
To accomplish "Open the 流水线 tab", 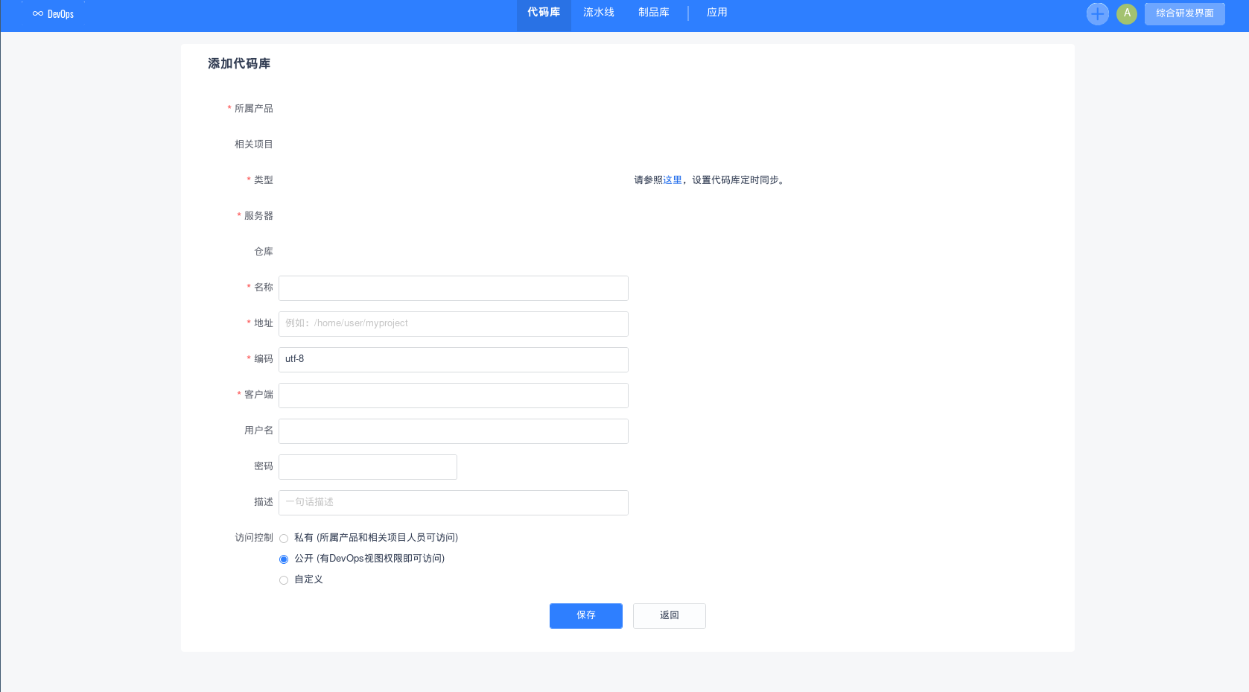I will click(x=599, y=13).
